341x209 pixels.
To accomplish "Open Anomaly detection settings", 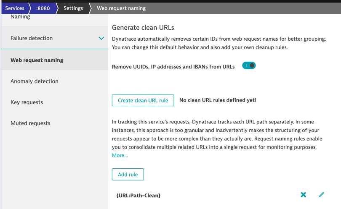I will 55,81.
